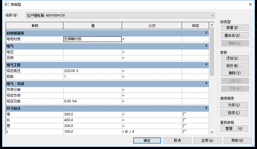The height and width of the screenshot is (149, 257).
Task: Click the 电压 value cell
Action: [x=92, y=52]
